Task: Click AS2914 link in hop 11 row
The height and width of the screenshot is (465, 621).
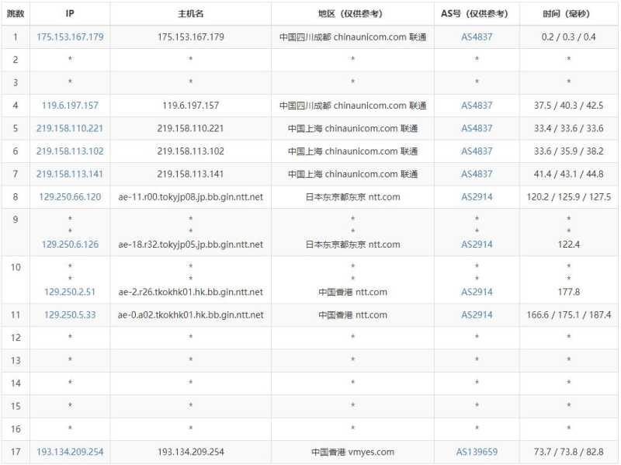Action: [x=477, y=315]
